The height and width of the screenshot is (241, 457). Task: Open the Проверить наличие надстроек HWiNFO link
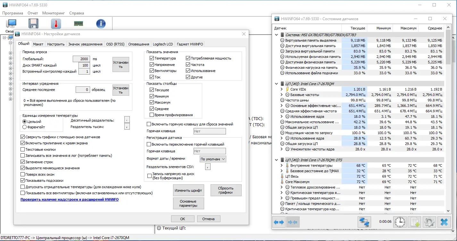pos(70,199)
